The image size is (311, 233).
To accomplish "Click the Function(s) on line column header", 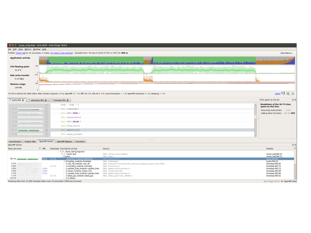I will 81,149.
